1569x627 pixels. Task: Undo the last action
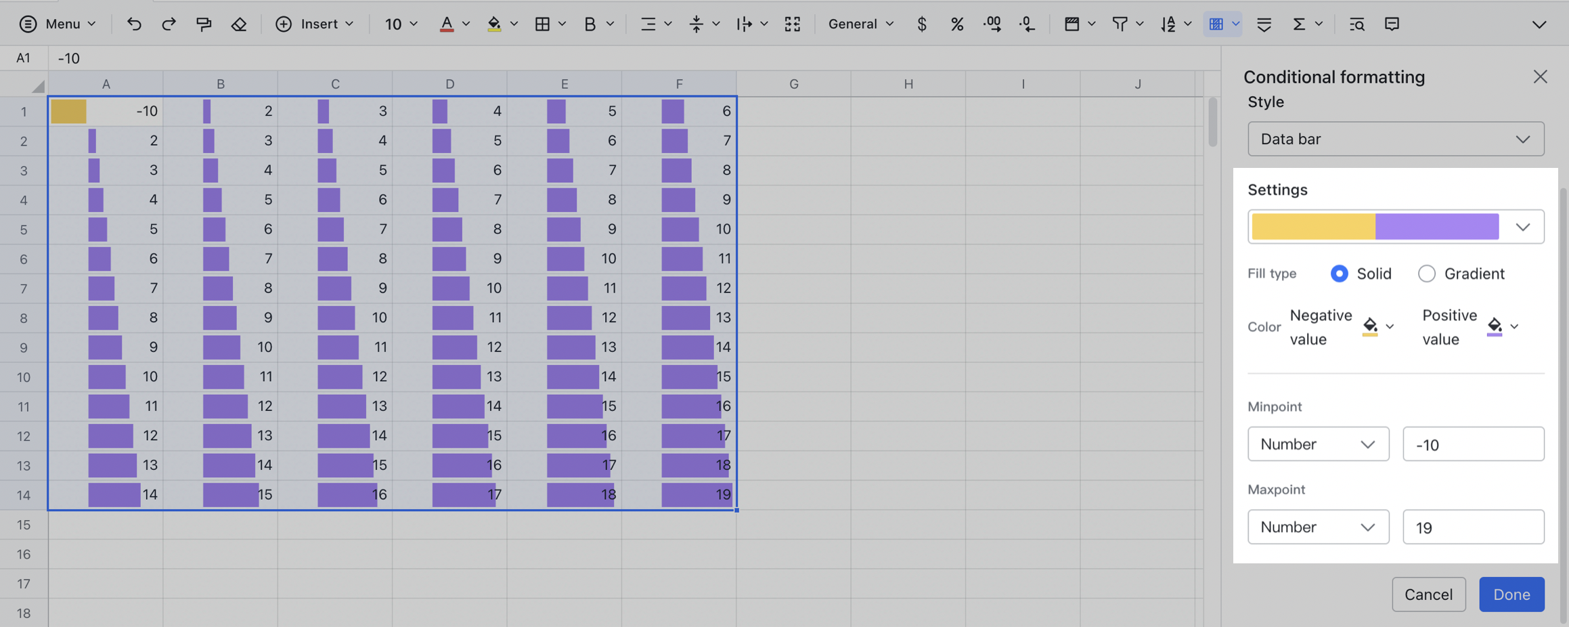point(133,24)
